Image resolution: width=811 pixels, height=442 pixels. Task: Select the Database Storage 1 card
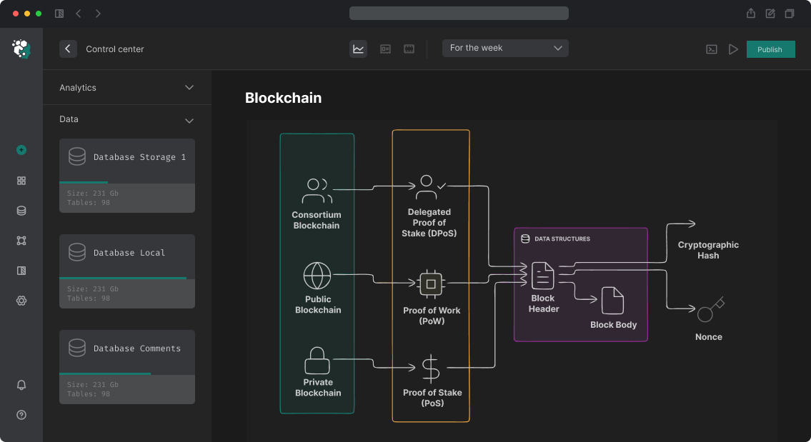pos(127,175)
